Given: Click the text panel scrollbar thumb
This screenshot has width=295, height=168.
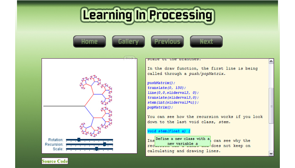Looking at the screenshot, I should [271, 106].
